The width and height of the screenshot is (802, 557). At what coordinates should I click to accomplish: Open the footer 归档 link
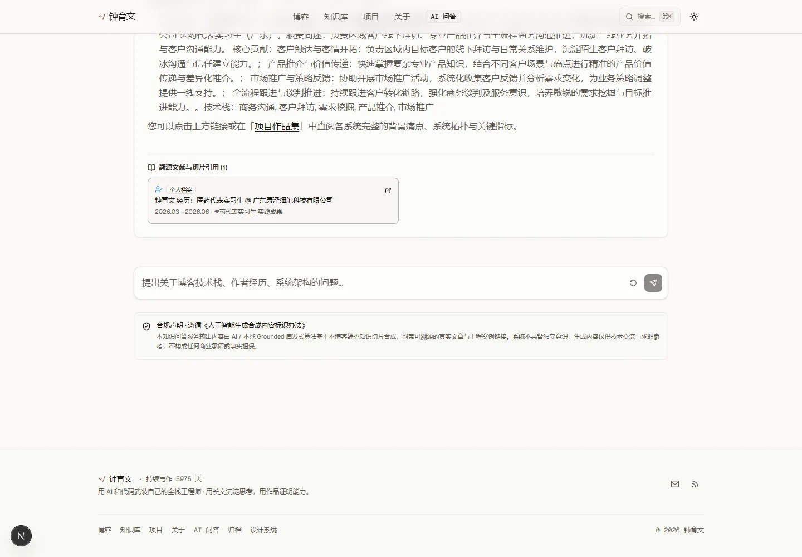pos(235,530)
